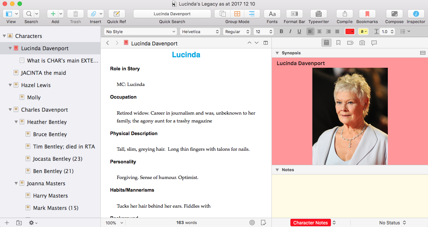Go forward in editor history
The height and width of the screenshot is (227, 428).
tap(117, 43)
